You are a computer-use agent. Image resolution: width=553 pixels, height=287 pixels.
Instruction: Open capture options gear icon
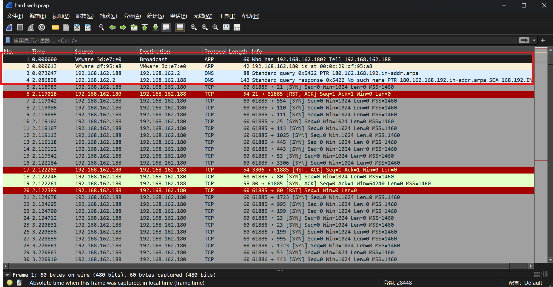[42, 27]
